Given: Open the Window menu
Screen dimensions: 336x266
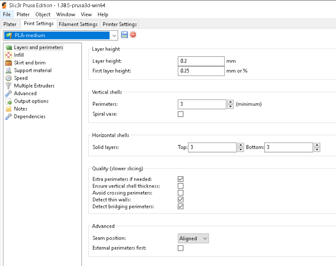Looking at the screenshot, I should point(65,14).
